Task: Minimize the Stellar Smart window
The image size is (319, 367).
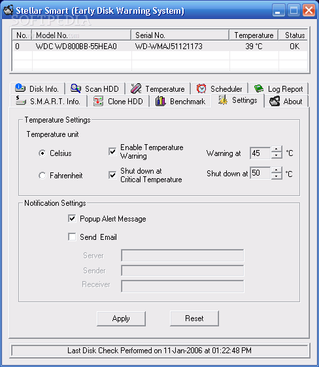Action: coord(278,10)
